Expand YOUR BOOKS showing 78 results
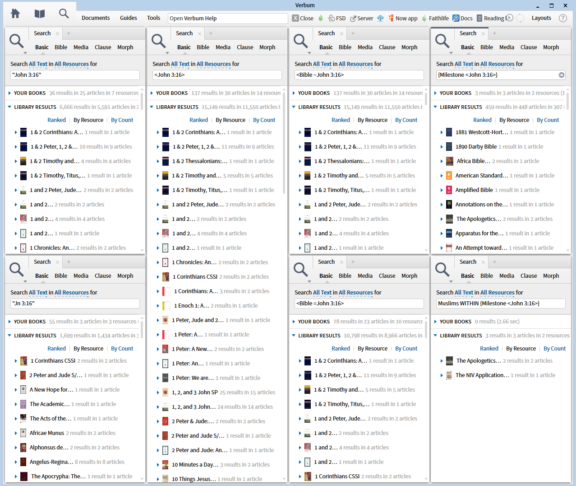 (x=294, y=322)
